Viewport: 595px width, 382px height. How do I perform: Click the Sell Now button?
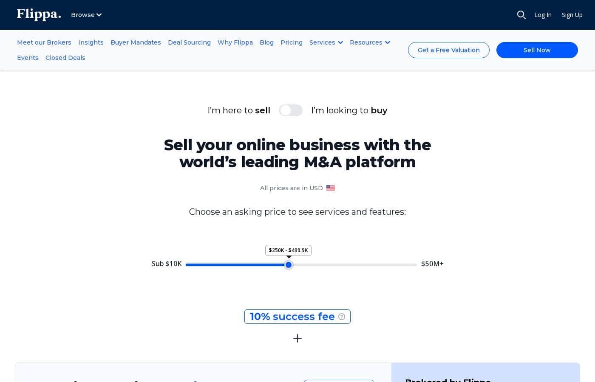[x=537, y=50]
